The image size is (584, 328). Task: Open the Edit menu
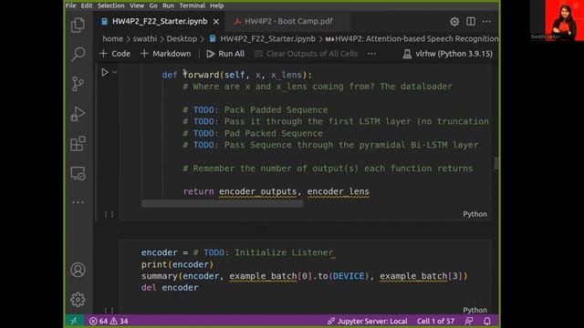pos(87,5)
